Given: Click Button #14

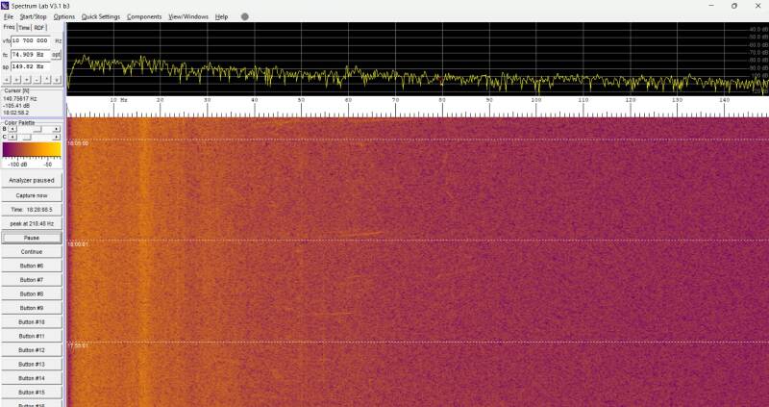Looking at the screenshot, I should click(32, 378).
